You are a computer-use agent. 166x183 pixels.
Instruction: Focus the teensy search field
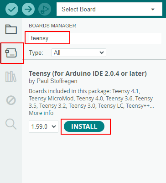(95, 38)
